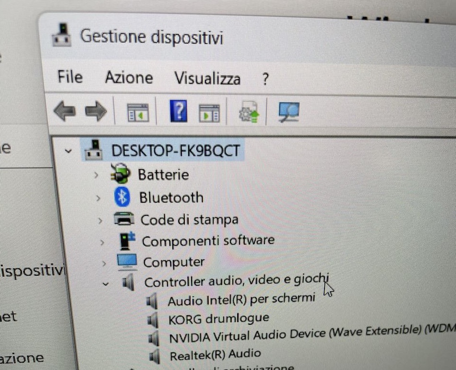Viewport: 456px width, 370px height.
Task: Expand the Code di stampa category
Action: pyautogui.click(x=100, y=221)
